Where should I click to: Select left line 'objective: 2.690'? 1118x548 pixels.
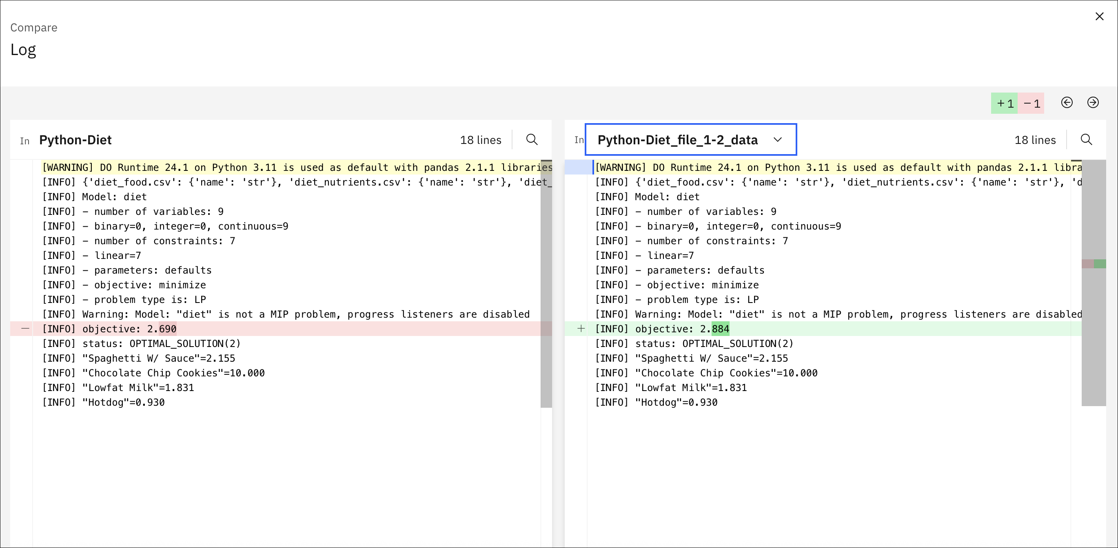tap(109, 329)
